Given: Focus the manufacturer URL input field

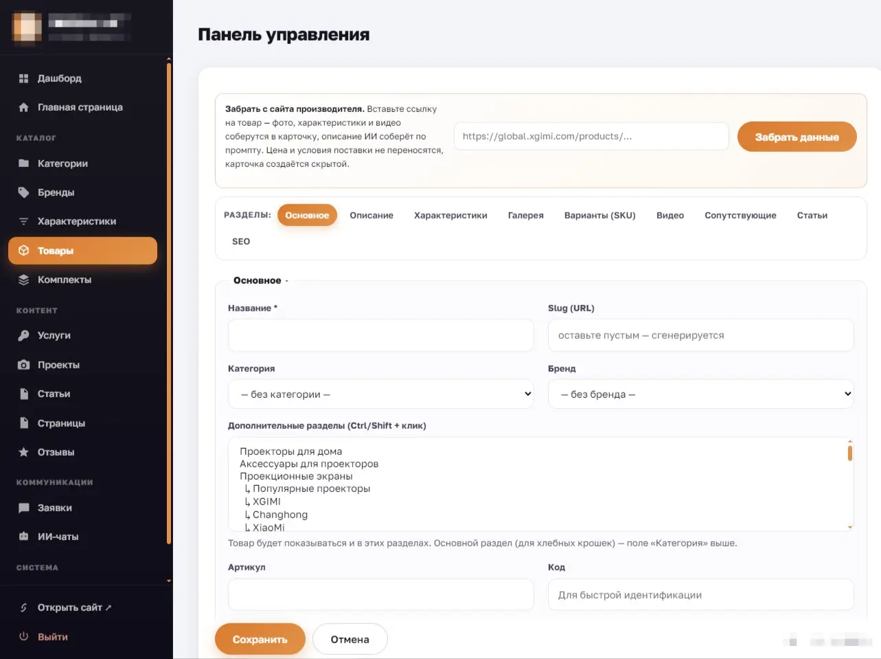Looking at the screenshot, I should click(x=591, y=136).
